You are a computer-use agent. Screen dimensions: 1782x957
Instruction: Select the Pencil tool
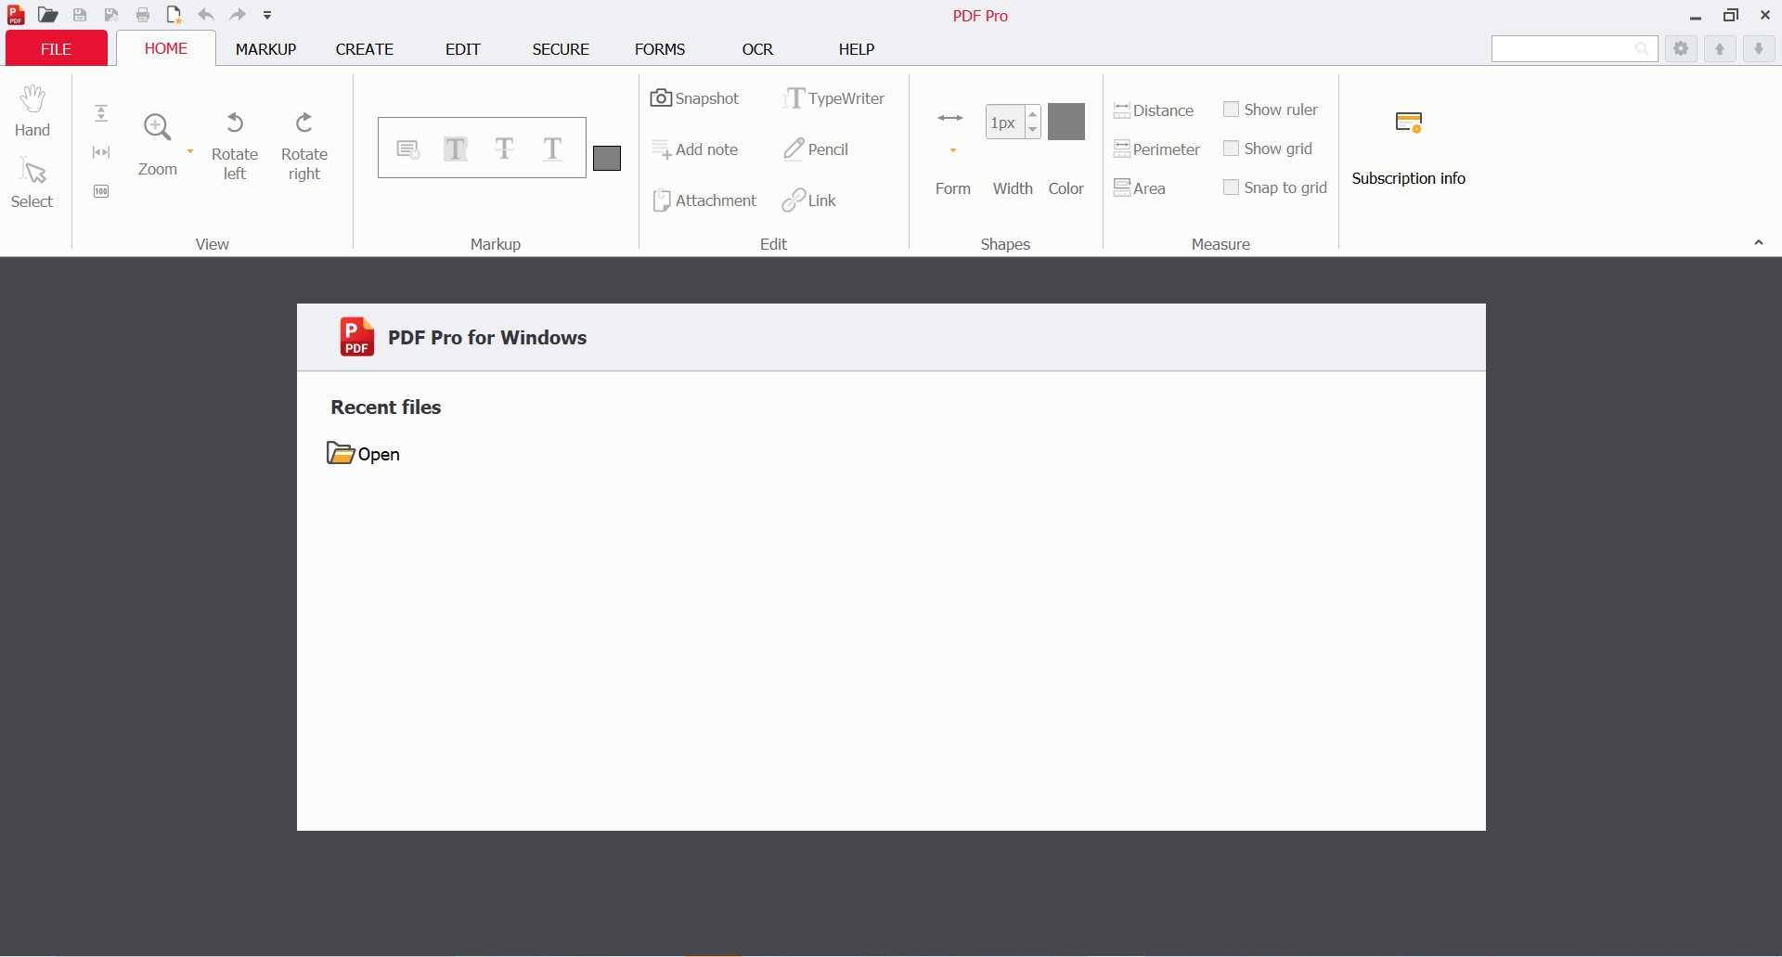click(x=816, y=149)
